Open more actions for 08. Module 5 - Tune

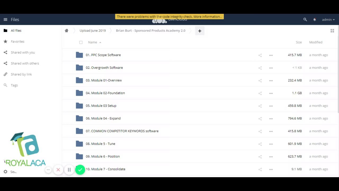[271, 144]
